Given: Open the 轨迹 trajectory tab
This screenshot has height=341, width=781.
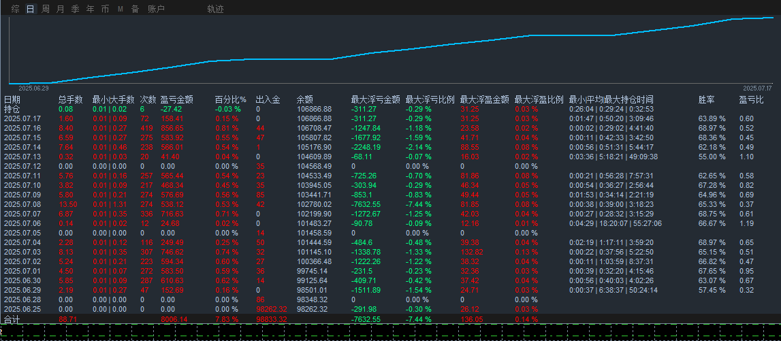Looking at the screenshot, I should click(x=215, y=9).
